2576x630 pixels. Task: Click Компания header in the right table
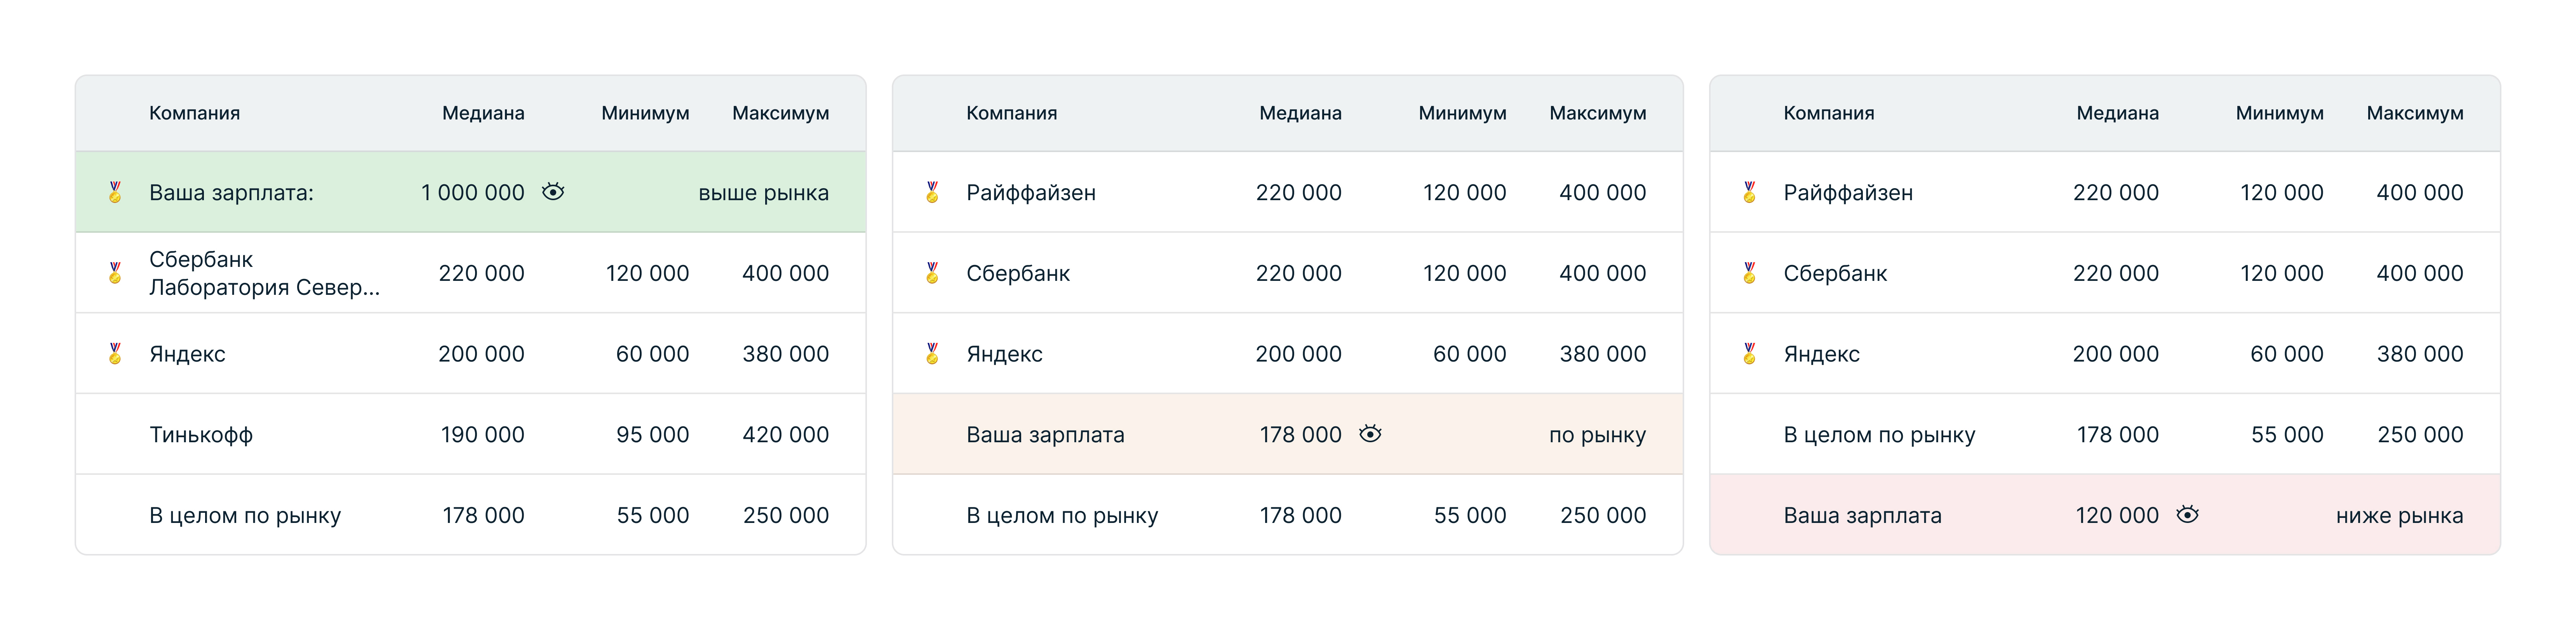point(1828,113)
